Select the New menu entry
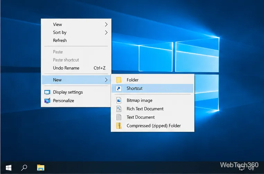Viewport: 264px width, 174px height. pyautogui.click(x=76, y=80)
